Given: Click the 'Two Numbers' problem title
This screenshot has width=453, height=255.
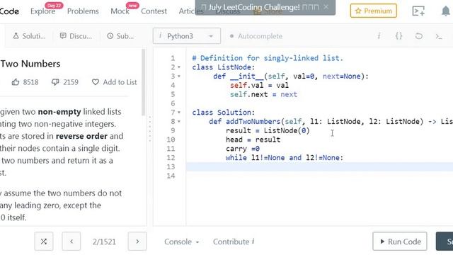Looking at the screenshot, I should tap(30, 64).
